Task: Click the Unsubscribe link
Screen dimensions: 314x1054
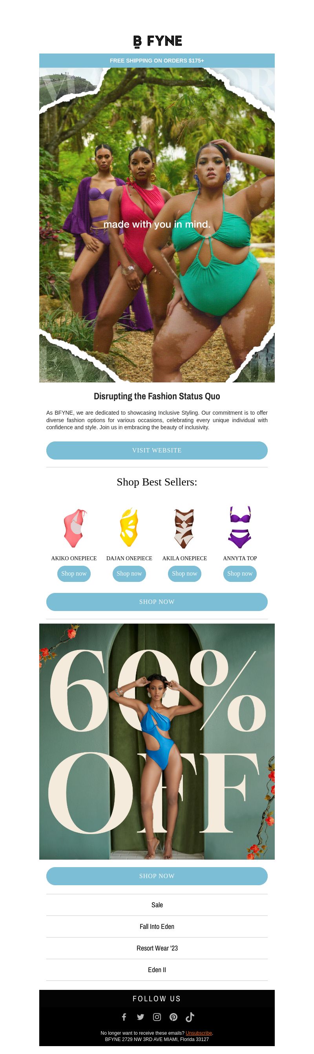Action: point(199,1033)
